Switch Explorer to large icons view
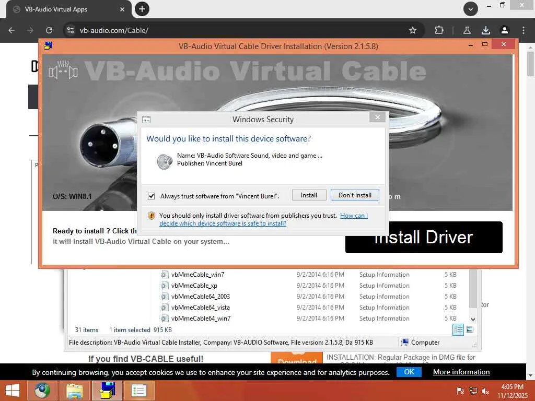Screen dimensions: 535x401 coord(470,330)
